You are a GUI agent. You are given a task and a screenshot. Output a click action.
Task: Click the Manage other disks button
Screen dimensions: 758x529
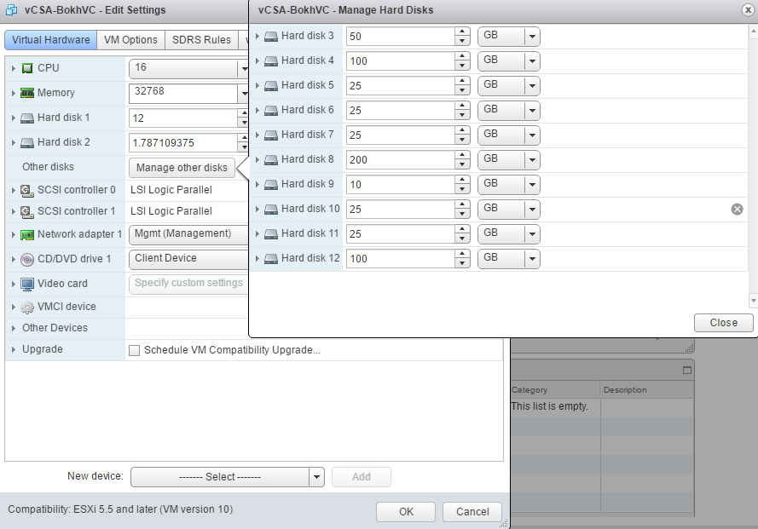182,168
